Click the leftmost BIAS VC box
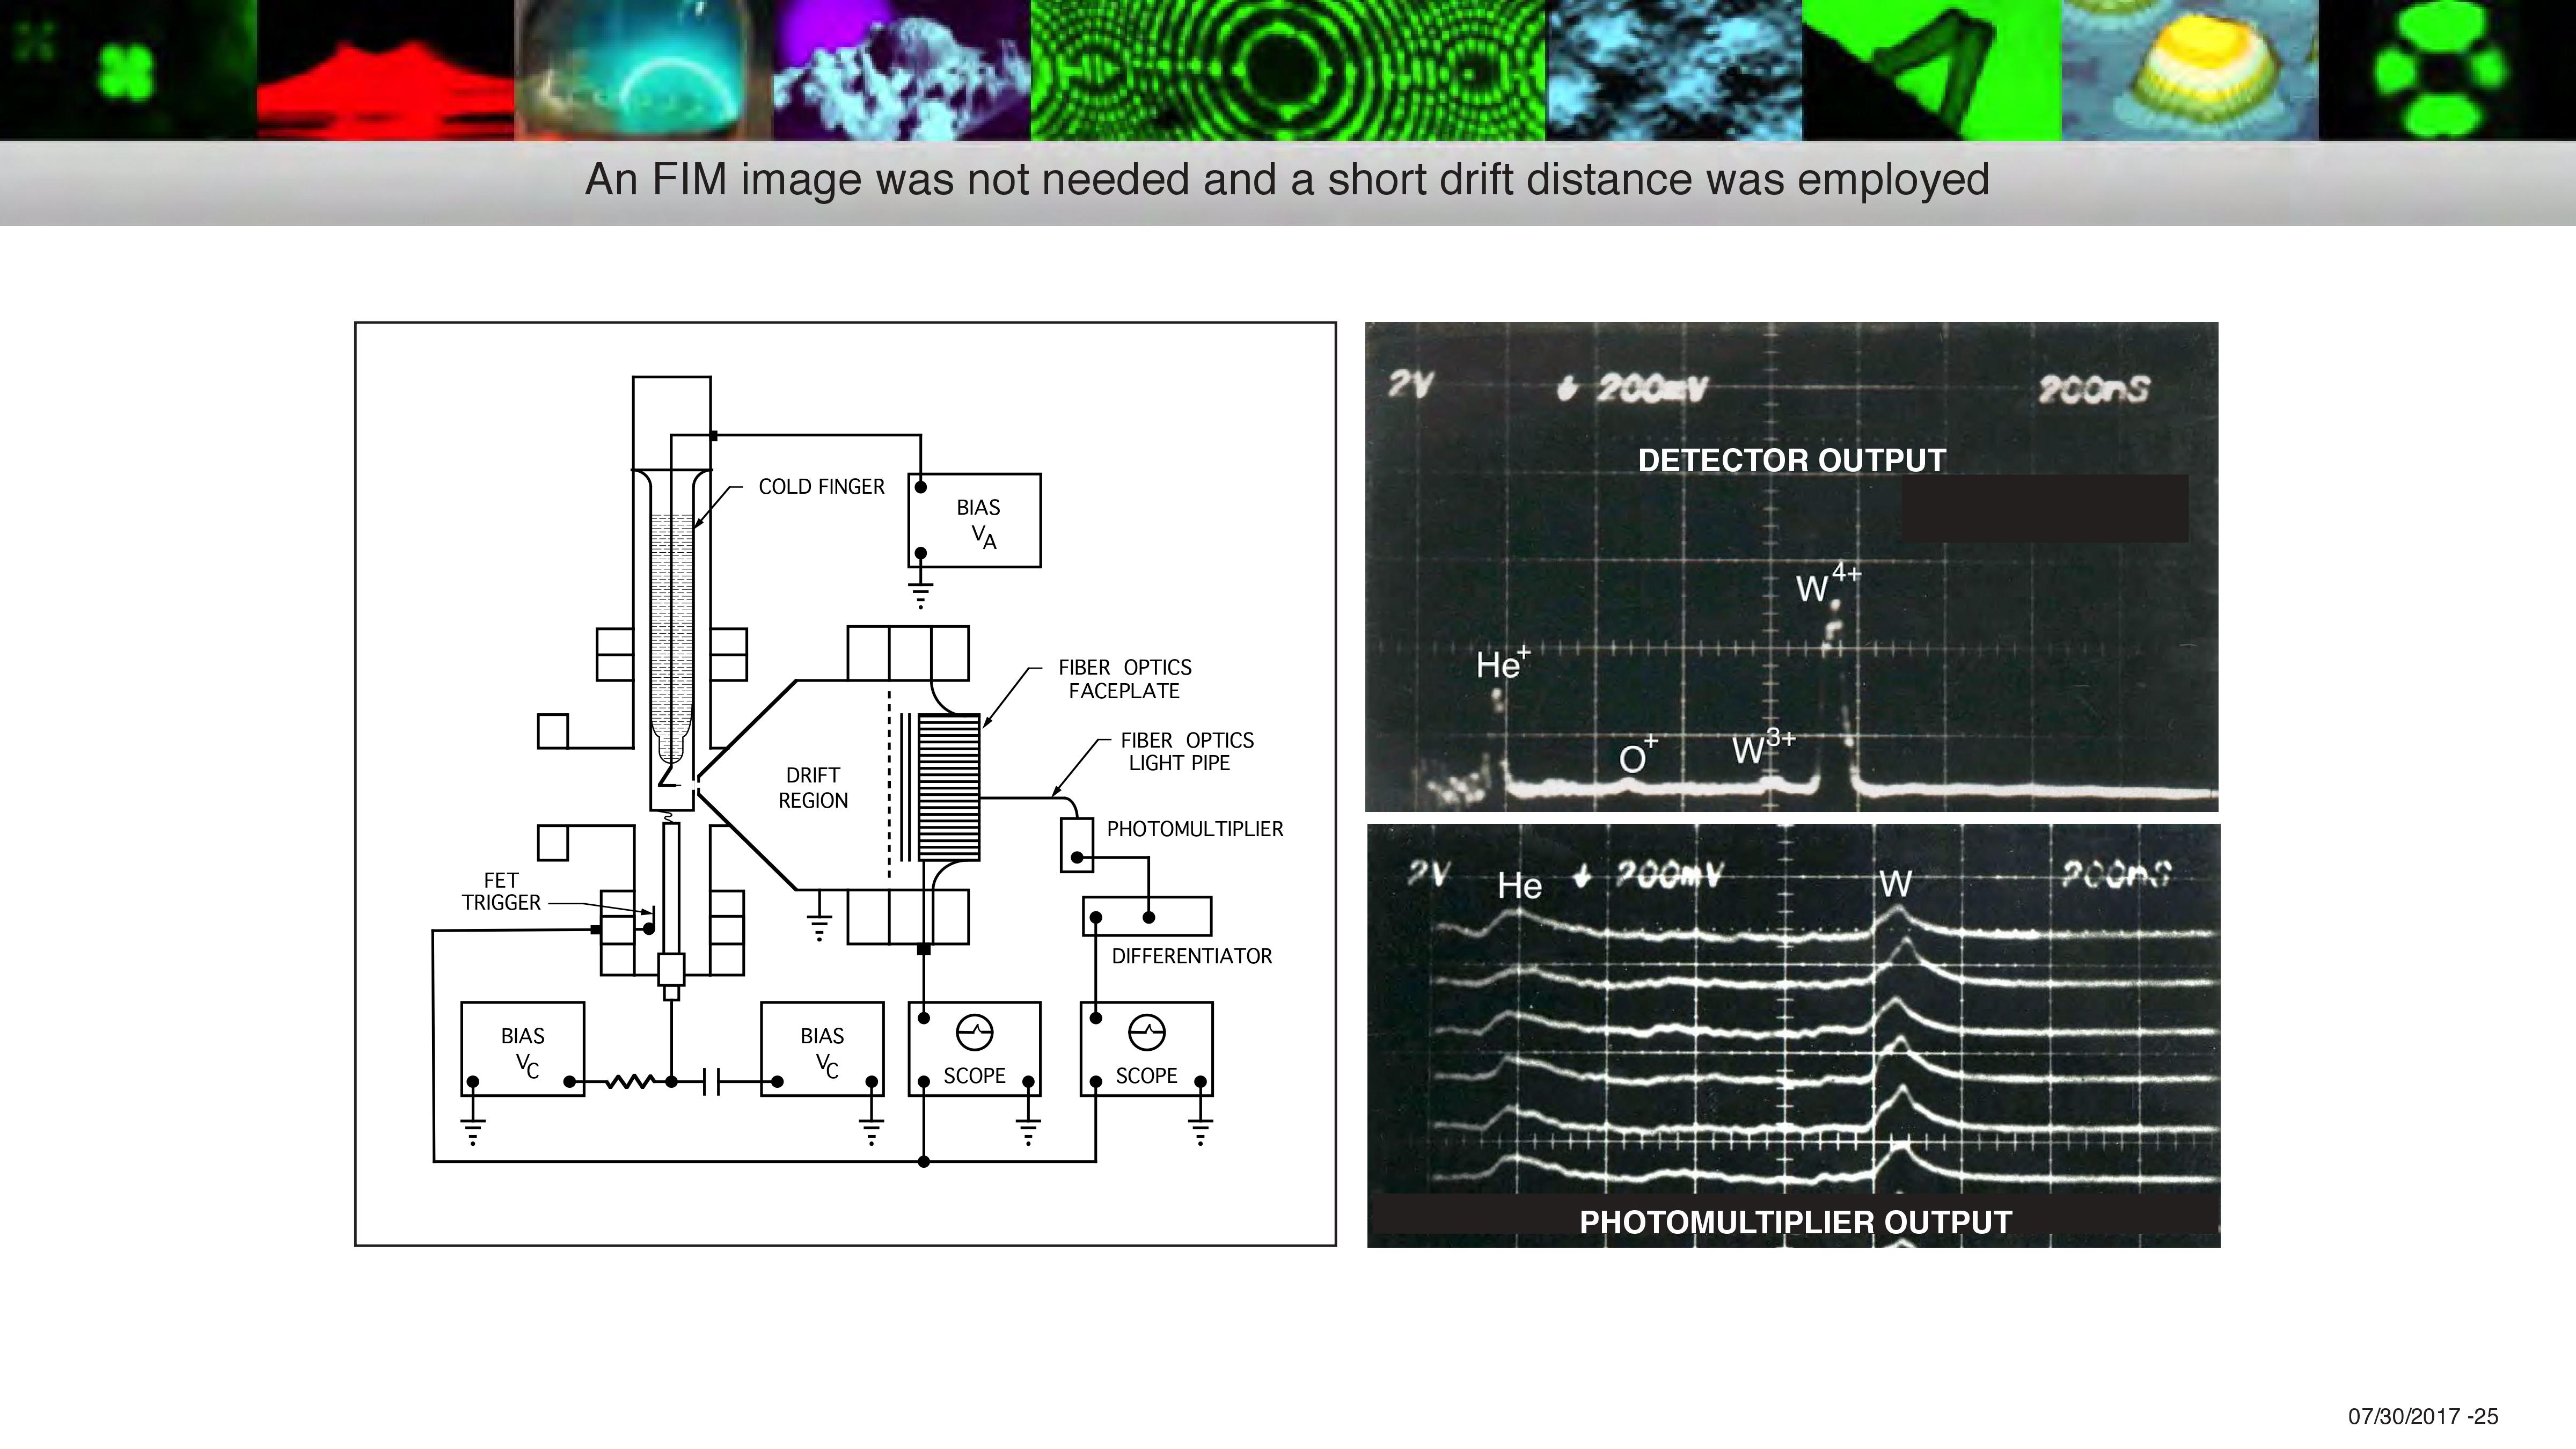The width and height of the screenshot is (2576, 1449). click(x=522, y=1049)
